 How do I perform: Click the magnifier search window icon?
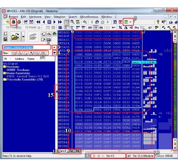click(72, 22)
